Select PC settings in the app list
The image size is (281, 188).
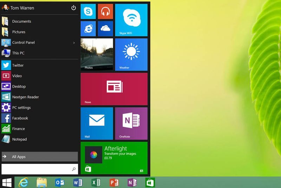pos(21,108)
